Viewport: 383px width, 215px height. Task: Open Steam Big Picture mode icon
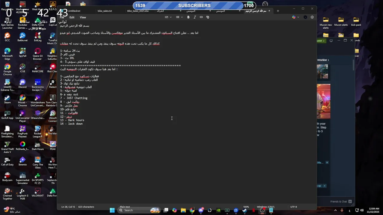(331, 41)
